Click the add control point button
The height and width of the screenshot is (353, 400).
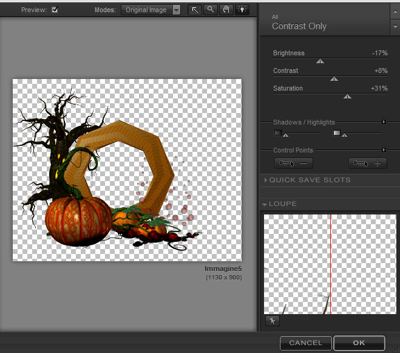(368, 163)
